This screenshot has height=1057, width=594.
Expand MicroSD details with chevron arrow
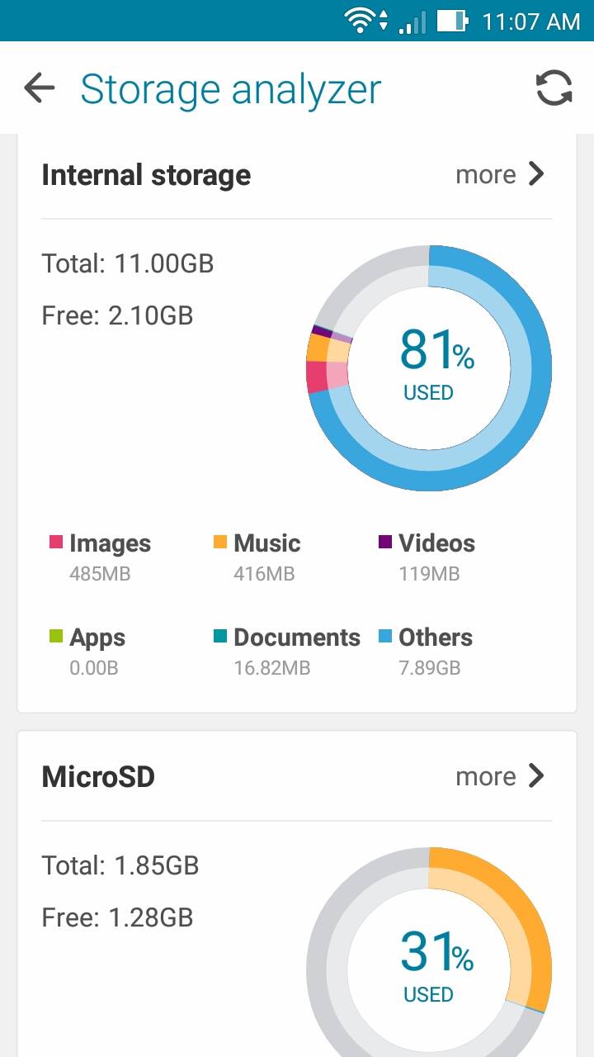pos(536,776)
